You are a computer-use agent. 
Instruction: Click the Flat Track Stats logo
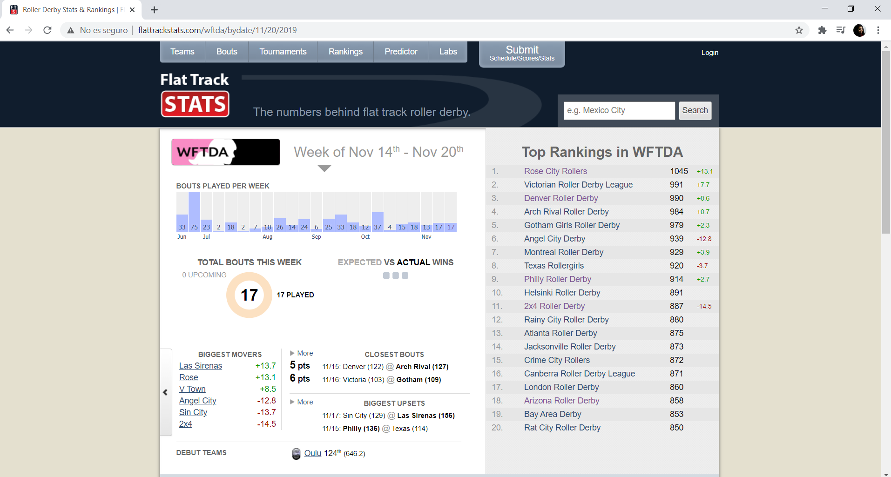click(x=195, y=95)
